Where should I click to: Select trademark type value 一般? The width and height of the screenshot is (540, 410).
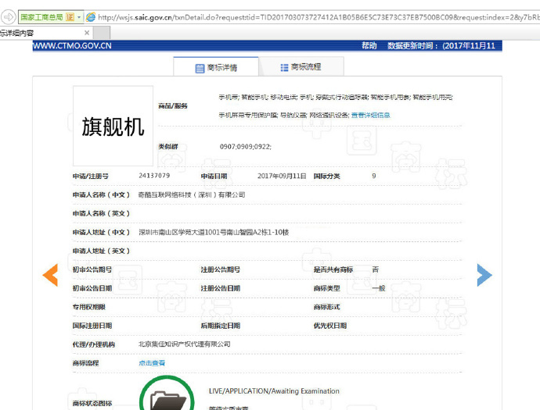(x=379, y=288)
